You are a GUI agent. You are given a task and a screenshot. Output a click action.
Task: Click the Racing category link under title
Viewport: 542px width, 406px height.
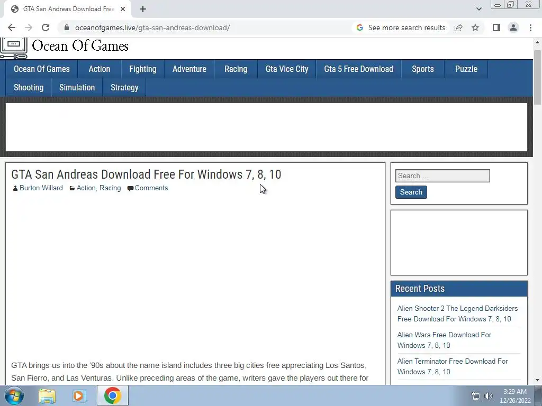click(110, 188)
